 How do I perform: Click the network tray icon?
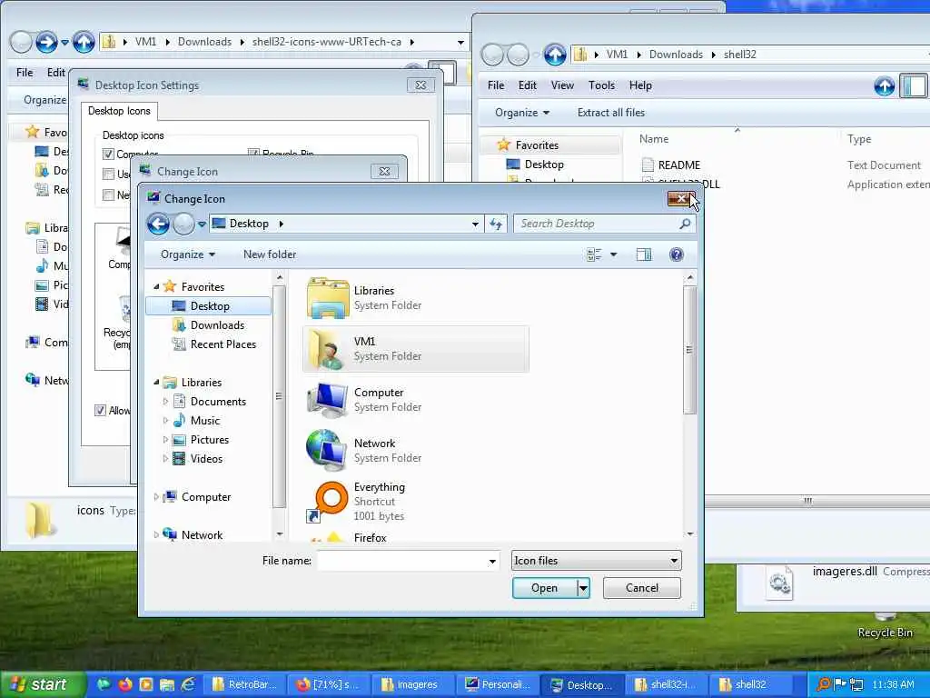tap(856, 684)
